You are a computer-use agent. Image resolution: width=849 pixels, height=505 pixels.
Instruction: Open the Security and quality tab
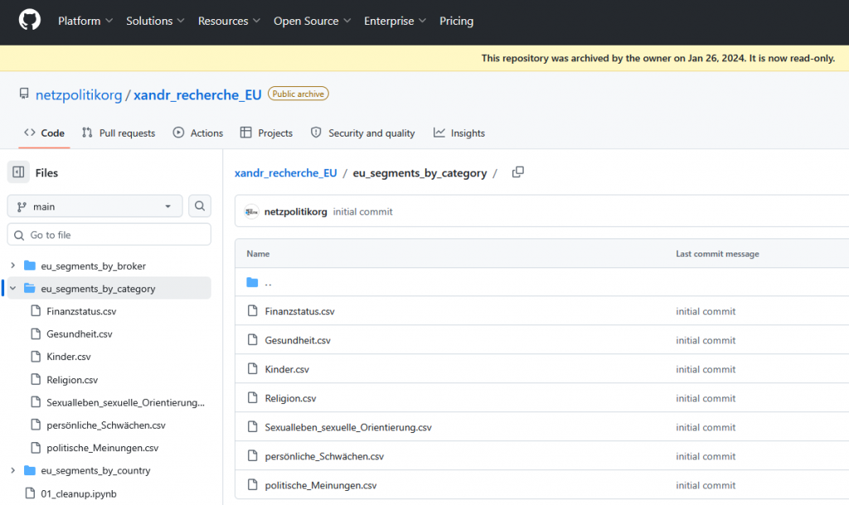363,133
